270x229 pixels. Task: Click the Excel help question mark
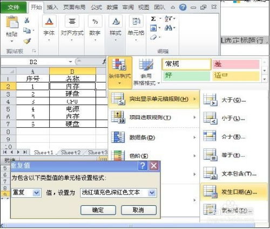tap(183, 7)
